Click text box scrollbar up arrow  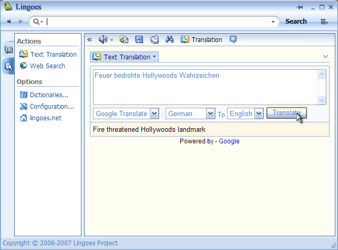click(x=321, y=75)
